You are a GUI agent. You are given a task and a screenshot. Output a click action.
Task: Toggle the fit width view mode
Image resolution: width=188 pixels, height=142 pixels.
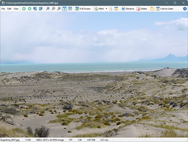(70, 9)
